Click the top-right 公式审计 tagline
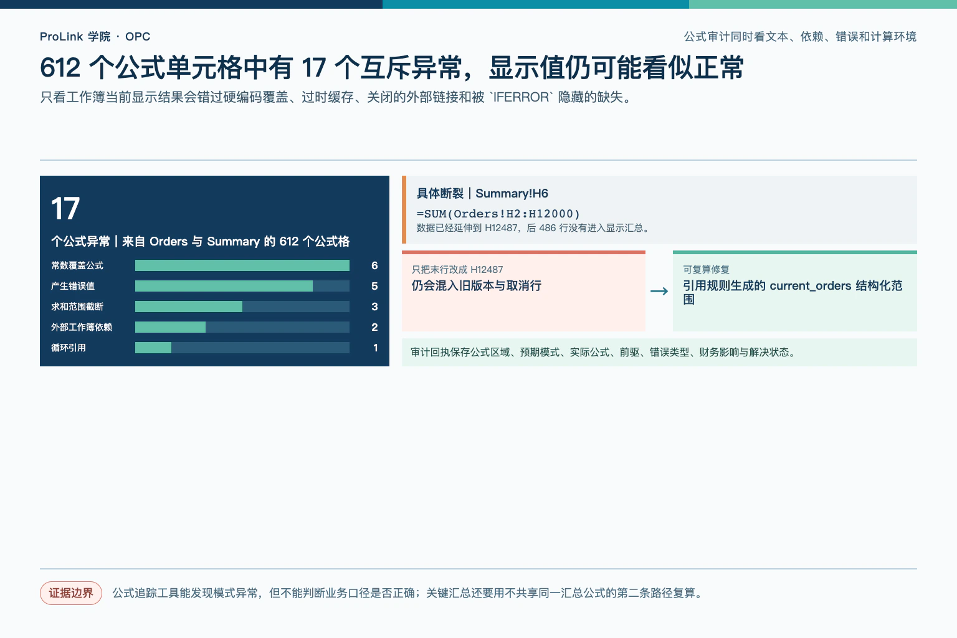957x638 pixels. point(800,37)
